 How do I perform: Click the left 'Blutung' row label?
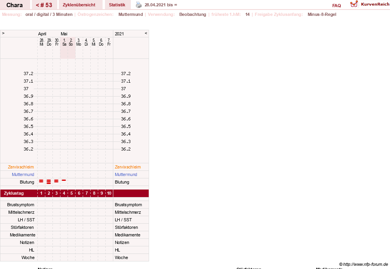[x=27, y=182]
